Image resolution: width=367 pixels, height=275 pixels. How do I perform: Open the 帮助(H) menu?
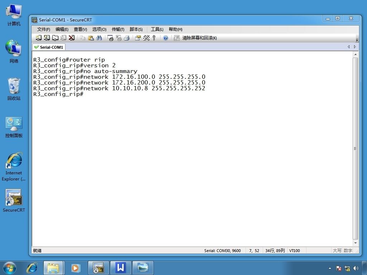pyautogui.click(x=176, y=29)
